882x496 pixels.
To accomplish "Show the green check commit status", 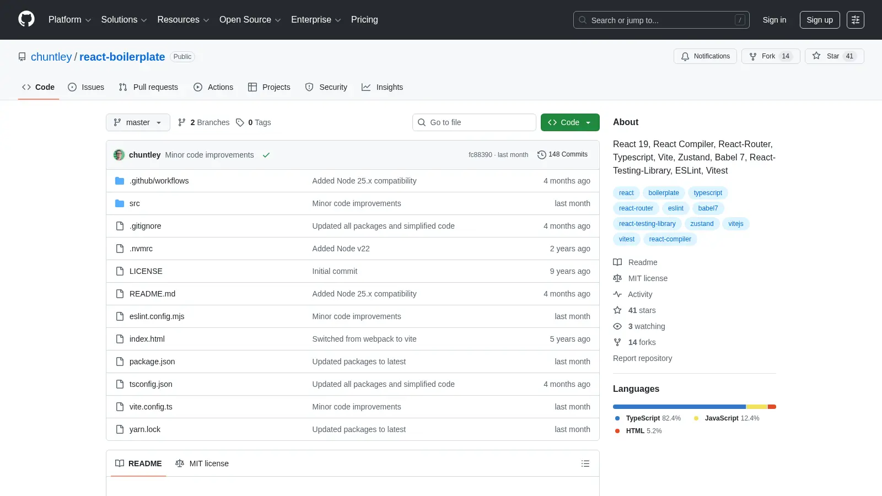I will pos(266,155).
